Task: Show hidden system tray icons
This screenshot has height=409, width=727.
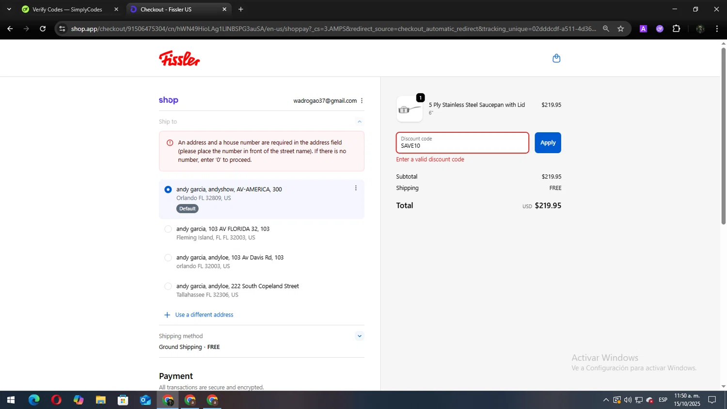Action: [606, 400]
